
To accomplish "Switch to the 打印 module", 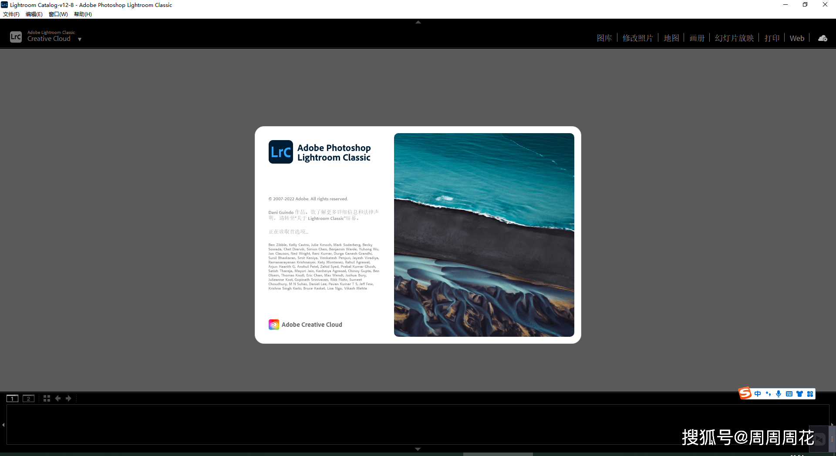I will 772,38.
